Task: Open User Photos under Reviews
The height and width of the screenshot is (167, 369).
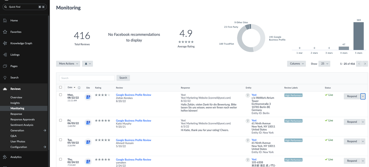Action: pyautogui.click(x=18, y=141)
